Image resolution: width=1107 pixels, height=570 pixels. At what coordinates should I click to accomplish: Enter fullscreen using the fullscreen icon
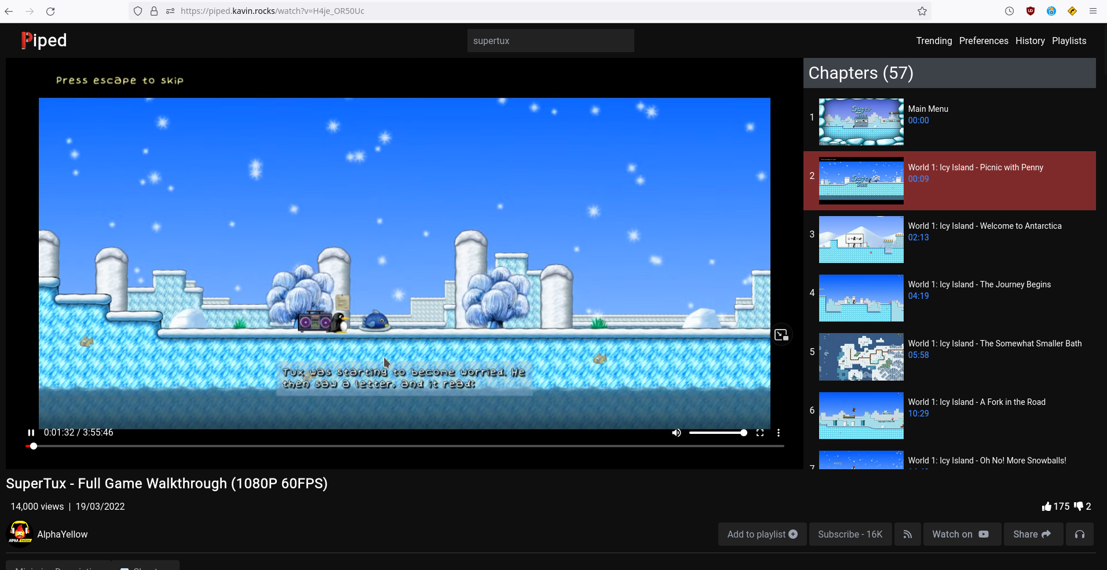[760, 433]
